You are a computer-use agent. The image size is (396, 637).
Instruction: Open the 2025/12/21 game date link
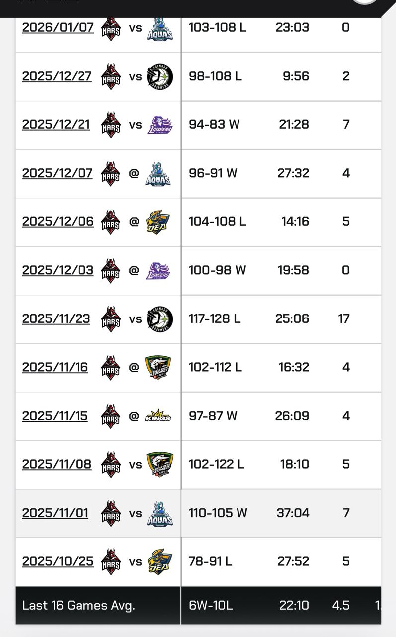[56, 124]
